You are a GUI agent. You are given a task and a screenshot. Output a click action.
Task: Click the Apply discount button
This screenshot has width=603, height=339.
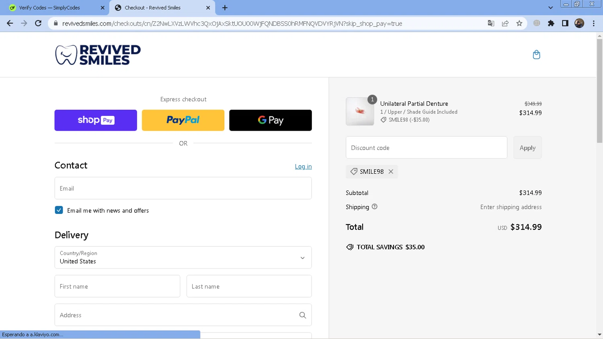[527, 148]
